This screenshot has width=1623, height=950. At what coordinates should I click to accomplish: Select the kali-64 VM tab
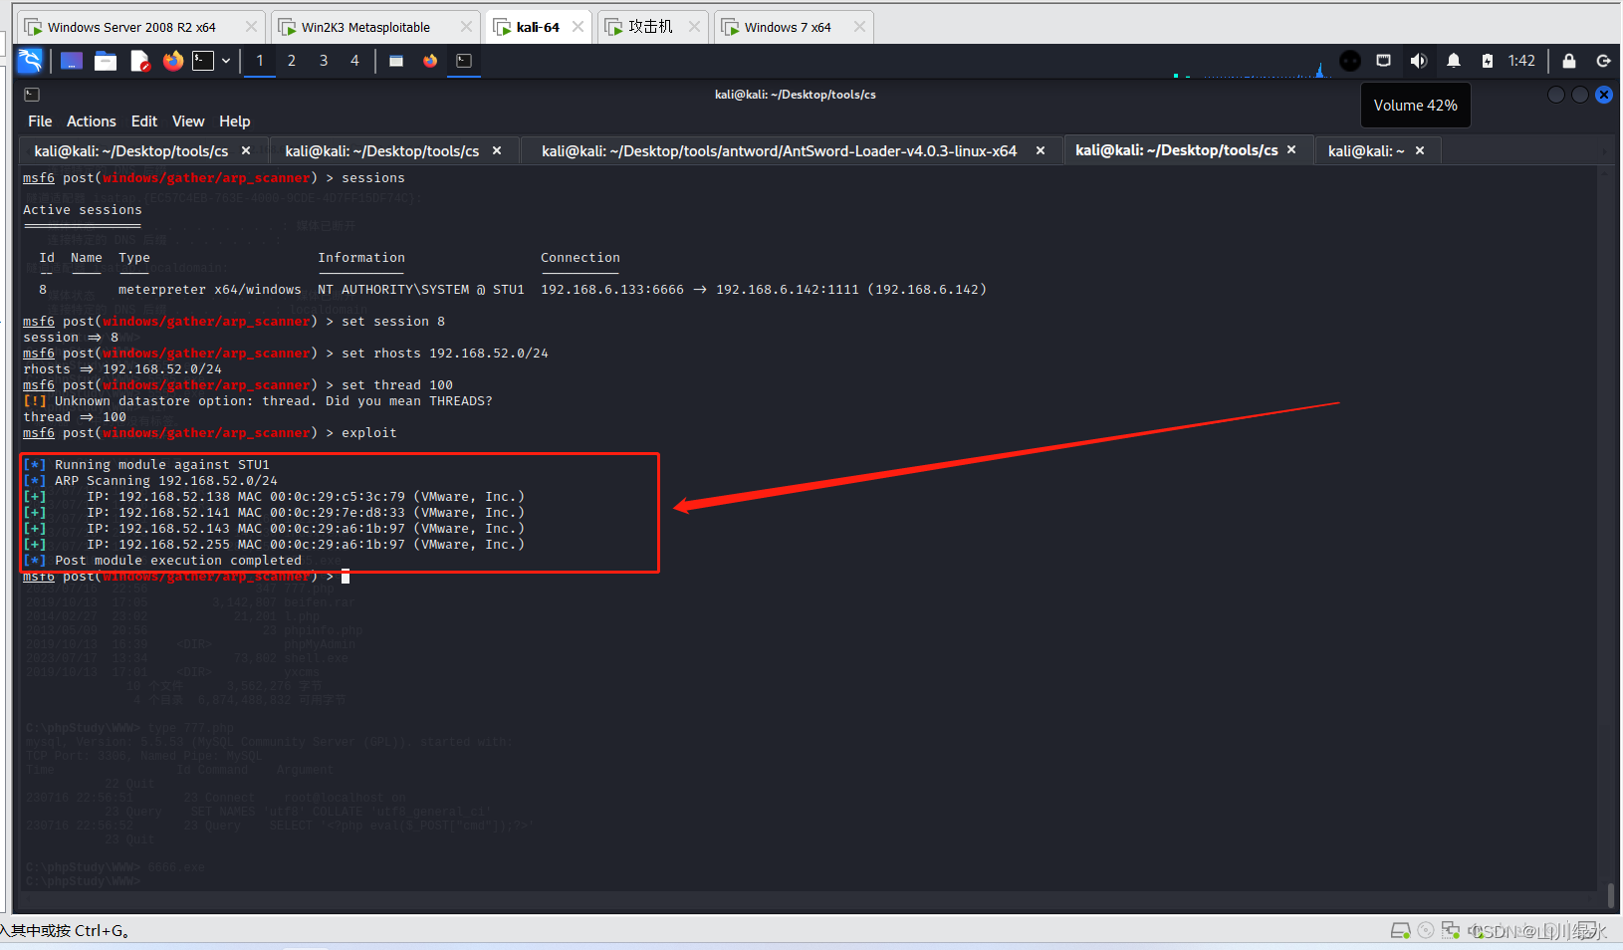538,27
